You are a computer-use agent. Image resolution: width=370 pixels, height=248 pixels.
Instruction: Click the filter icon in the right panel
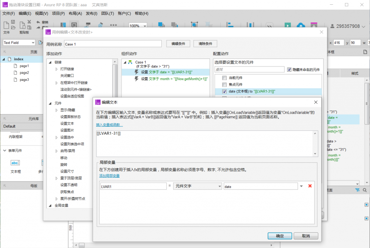coord(357,190)
